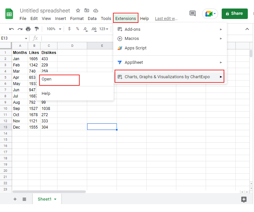Screen dimensions: 254x212
Task: Click the horizontal scrollbar
Action: (49, 192)
